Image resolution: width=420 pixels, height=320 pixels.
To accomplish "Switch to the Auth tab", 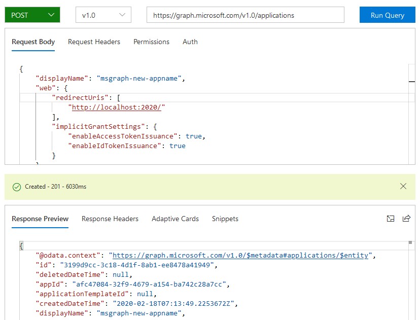I will [190, 42].
